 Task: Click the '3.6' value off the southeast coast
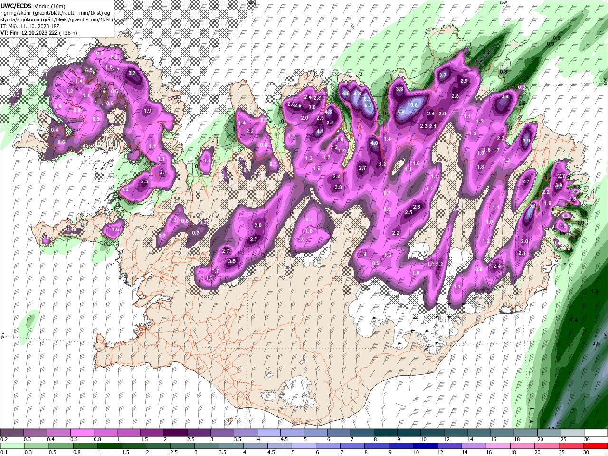[x=596, y=343]
